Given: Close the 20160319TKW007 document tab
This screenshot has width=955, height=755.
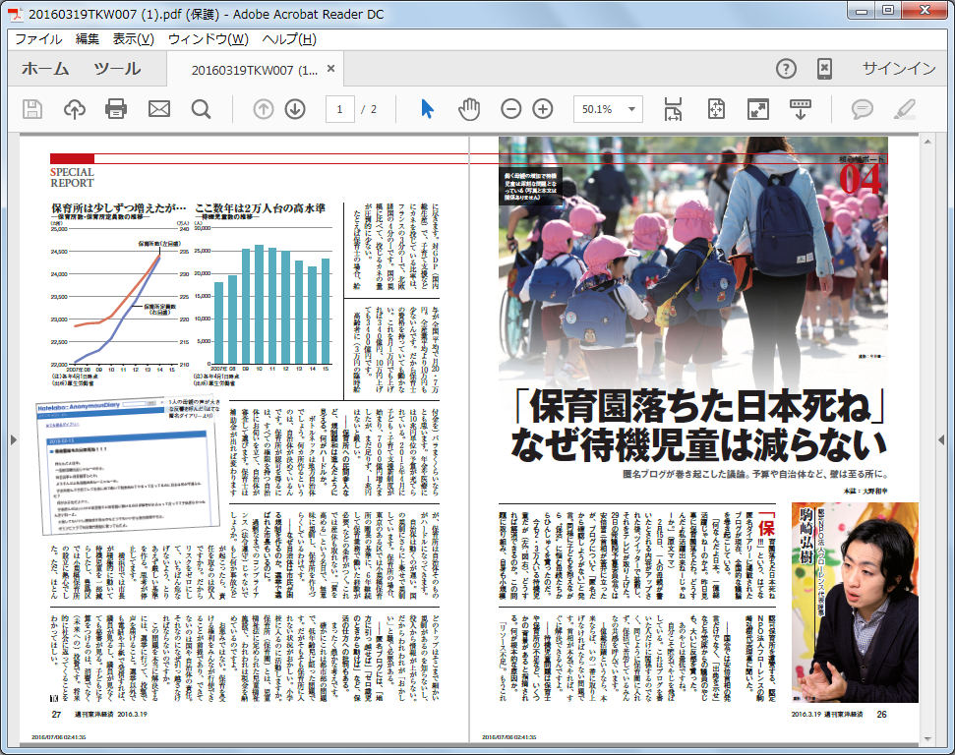Looking at the screenshot, I should pyautogui.click(x=330, y=69).
